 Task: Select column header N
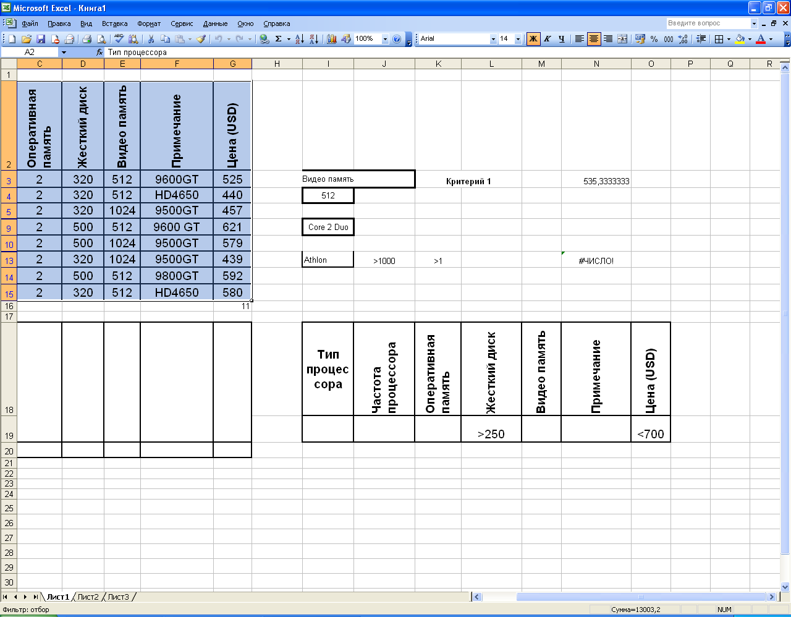(596, 64)
